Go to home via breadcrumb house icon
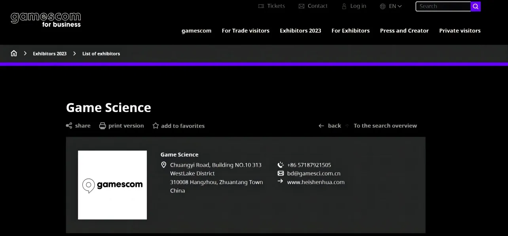 (x=14, y=53)
